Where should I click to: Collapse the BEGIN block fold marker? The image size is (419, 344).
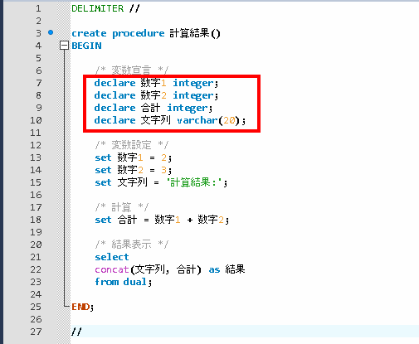pyautogui.click(x=64, y=46)
